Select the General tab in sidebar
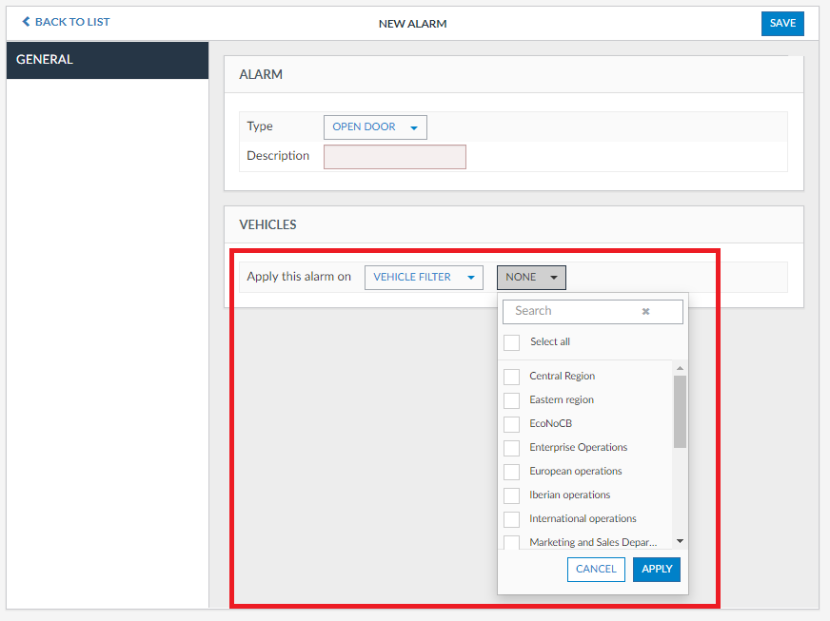 click(107, 60)
